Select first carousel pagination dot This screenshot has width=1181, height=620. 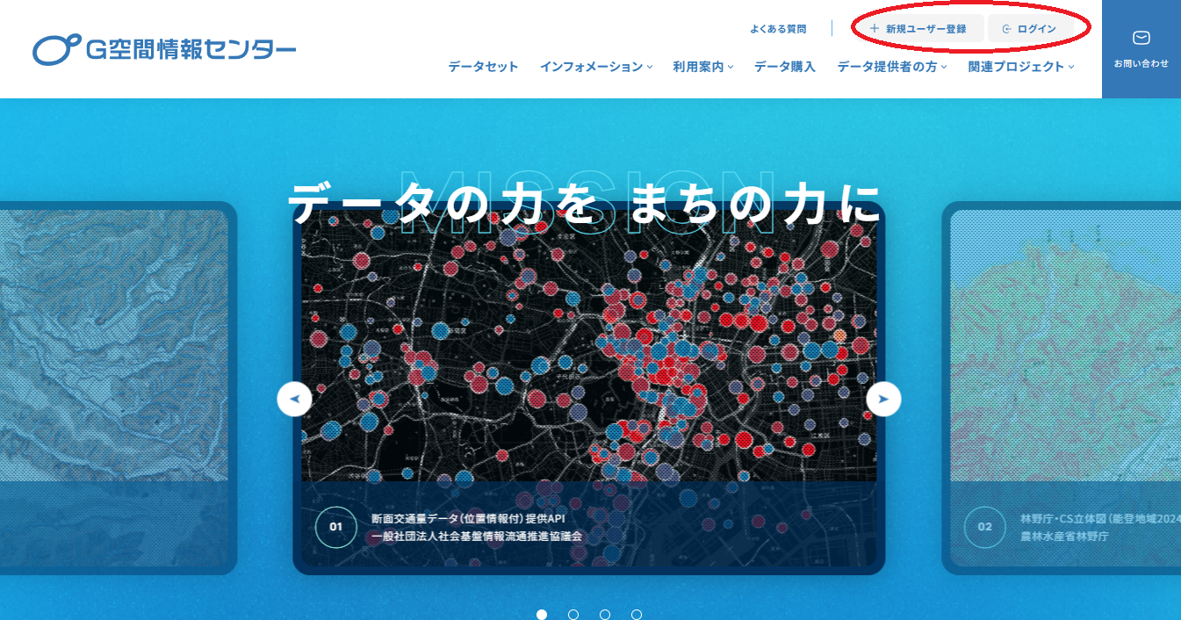[542, 615]
